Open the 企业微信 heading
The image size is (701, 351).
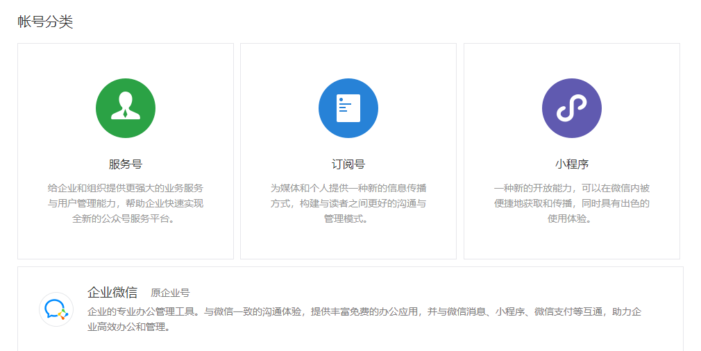tap(112, 293)
